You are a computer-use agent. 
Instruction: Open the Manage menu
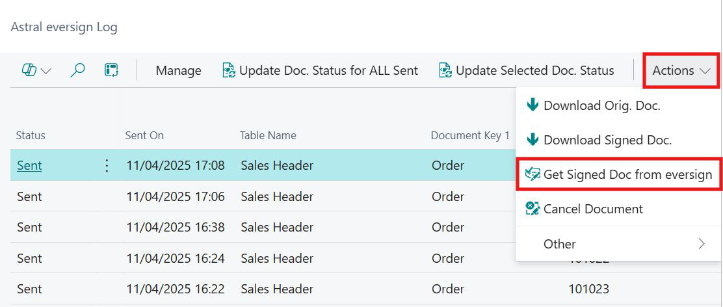(x=178, y=70)
